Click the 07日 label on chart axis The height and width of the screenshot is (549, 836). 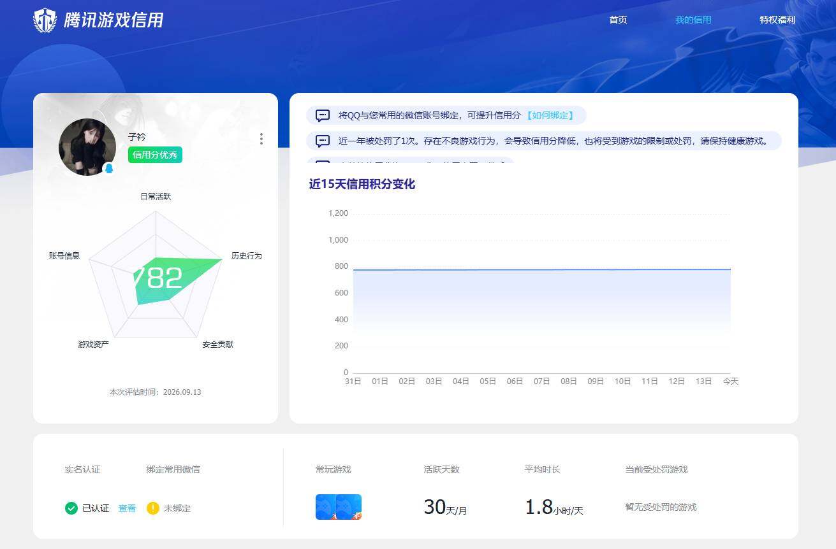(541, 381)
